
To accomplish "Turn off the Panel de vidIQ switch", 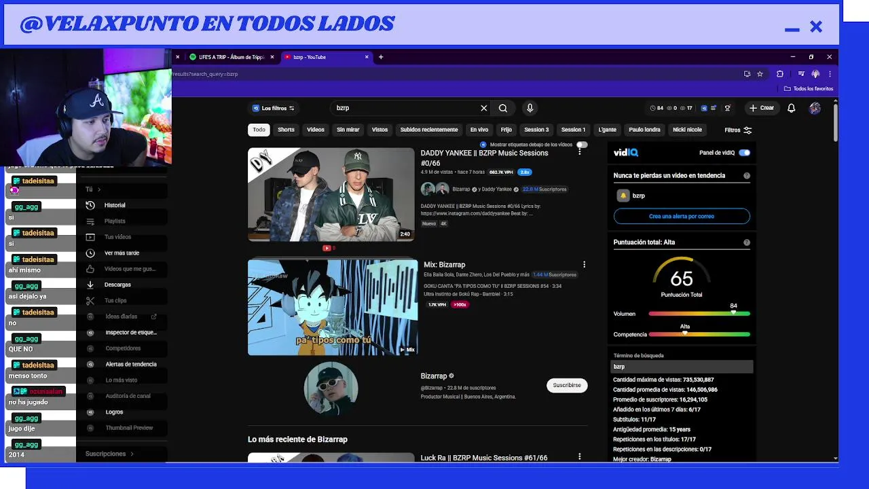I will click(x=745, y=153).
